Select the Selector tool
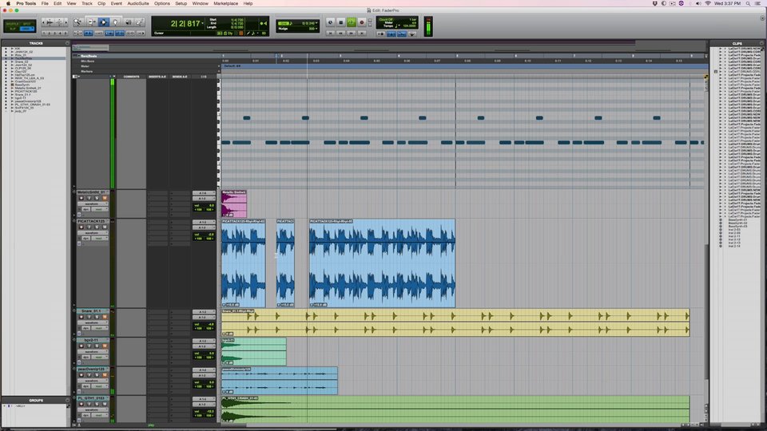The height and width of the screenshot is (431, 767). click(104, 22)
